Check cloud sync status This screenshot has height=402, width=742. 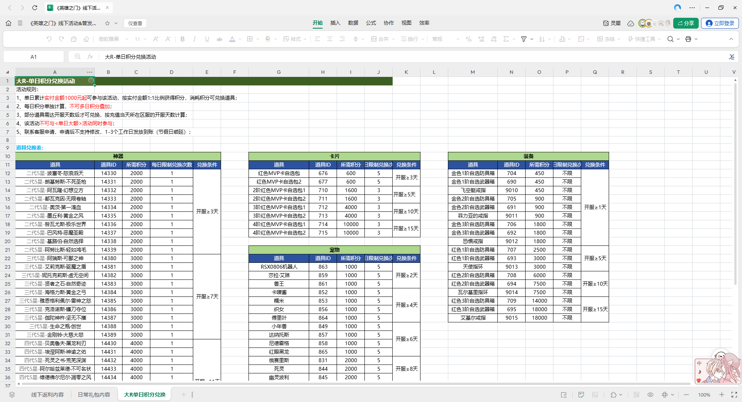[631, 23]
